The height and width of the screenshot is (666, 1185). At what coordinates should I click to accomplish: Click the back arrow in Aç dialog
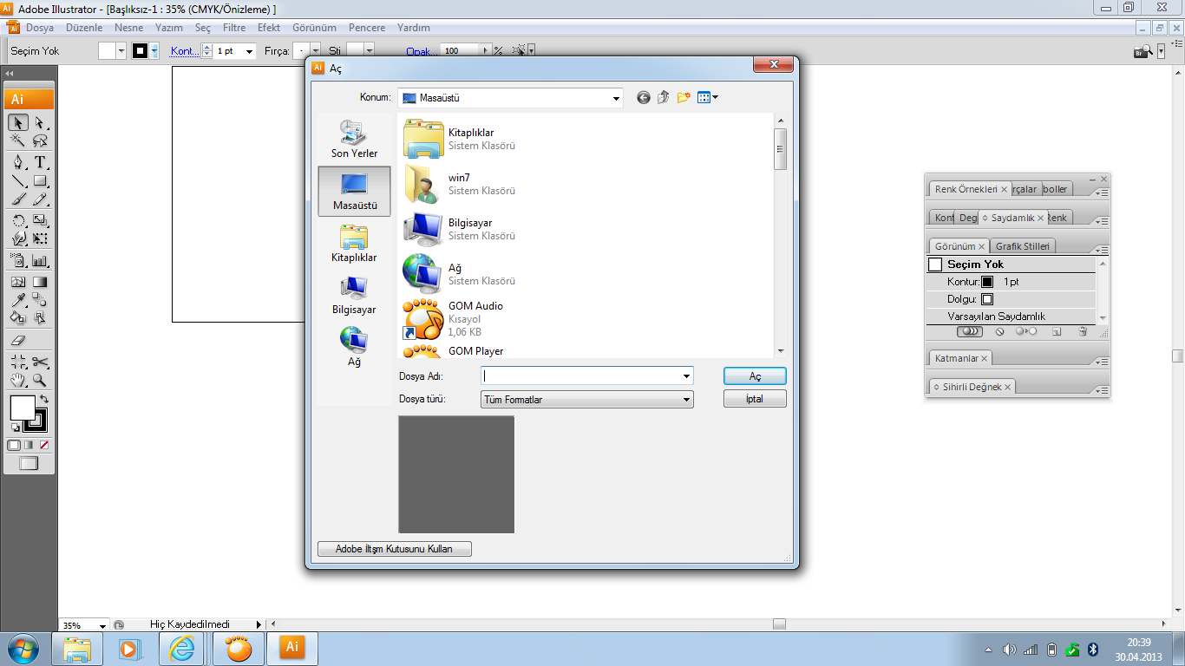coord(644,98)
